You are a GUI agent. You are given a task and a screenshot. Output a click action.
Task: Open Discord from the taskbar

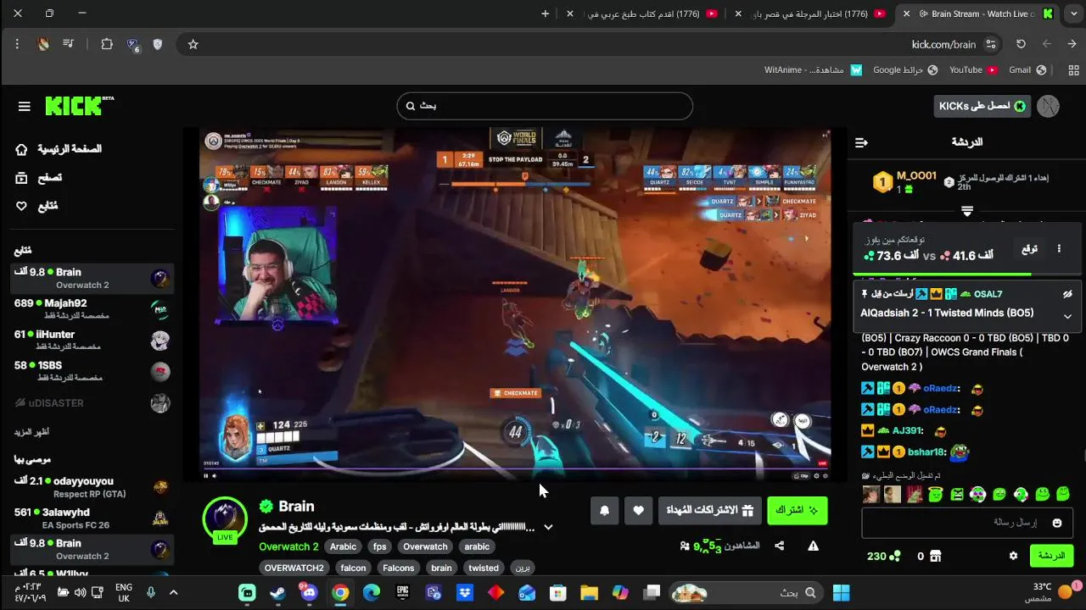(x=309, y=592)
